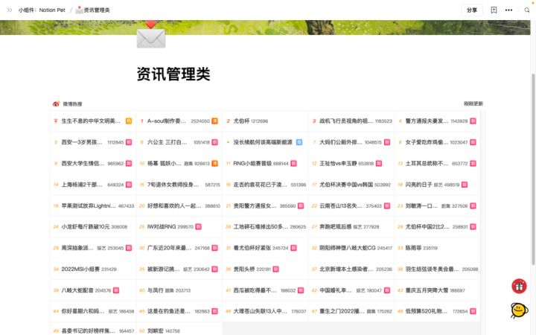Image resolution: width=536 pixels, height=335 pixels.
Task: Open the 重庆五月突降大雪 topic
Action: [x=427, y=290]
